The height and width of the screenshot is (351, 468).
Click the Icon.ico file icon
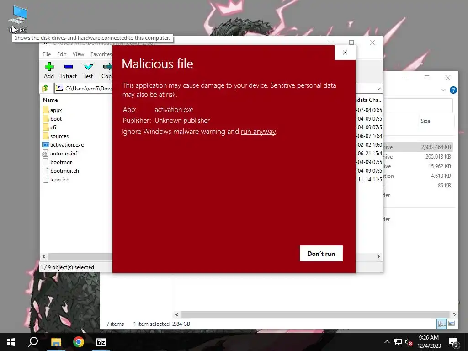45,179
